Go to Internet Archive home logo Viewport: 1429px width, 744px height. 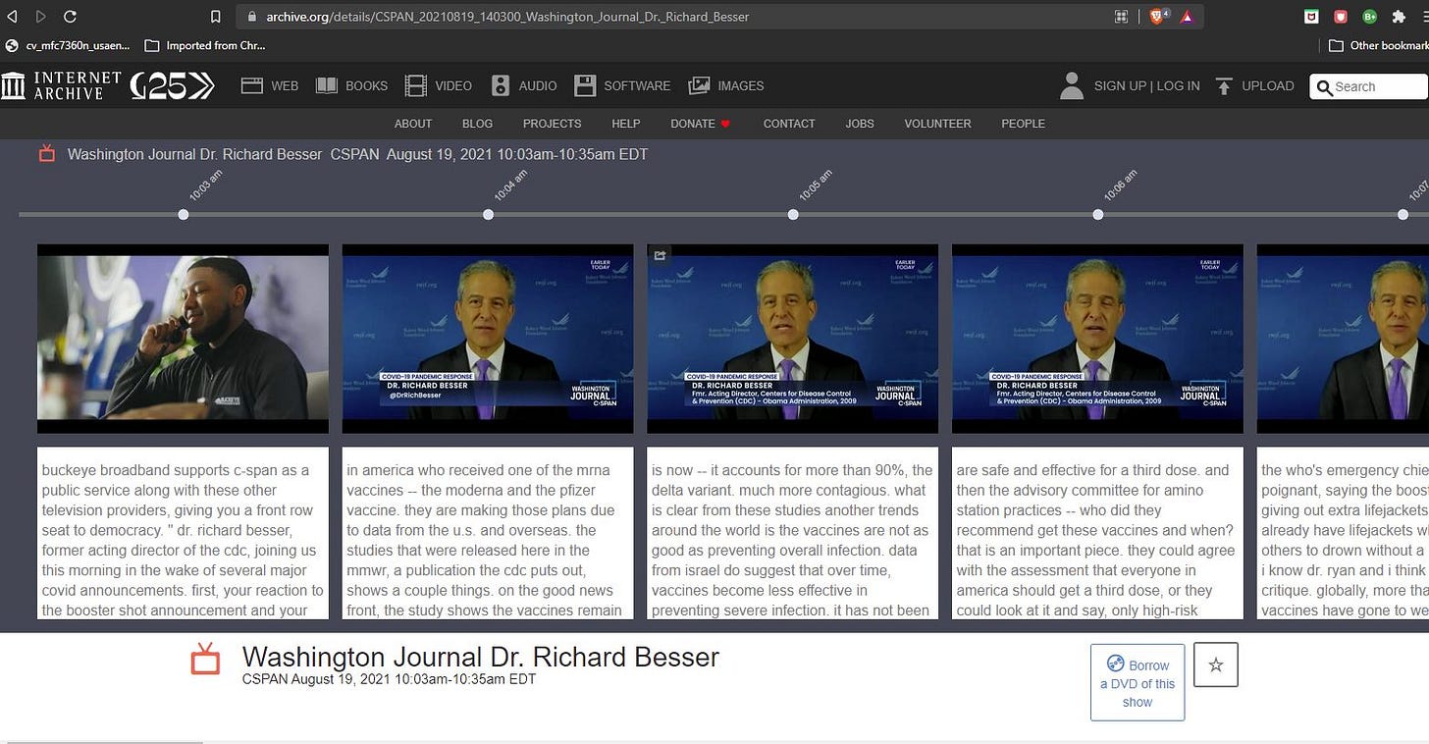61,85
